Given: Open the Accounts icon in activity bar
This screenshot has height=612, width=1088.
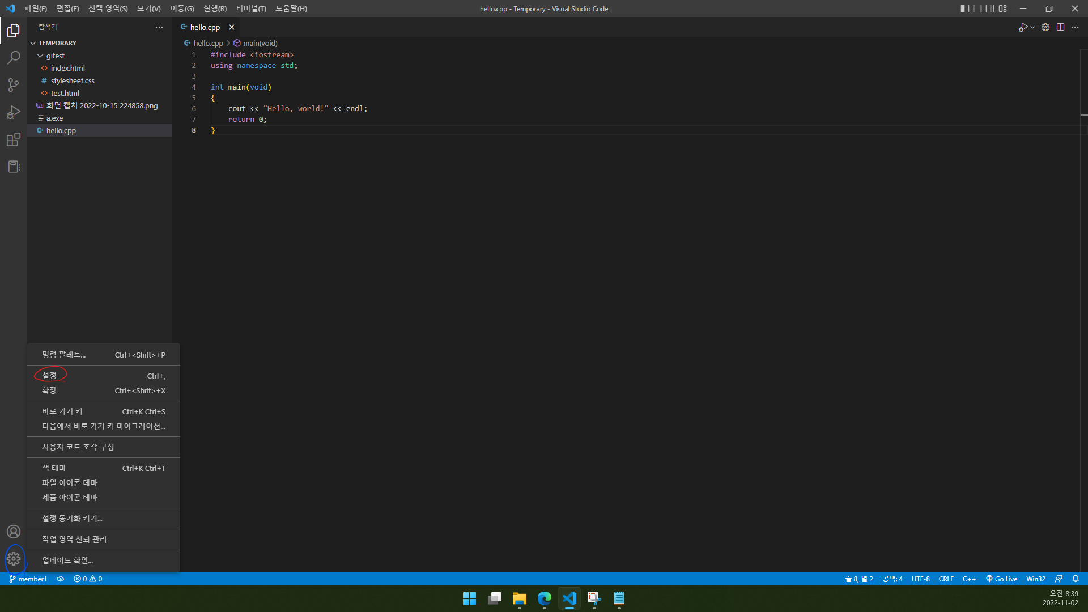Looking at the screenshot, I should (14, 532).
